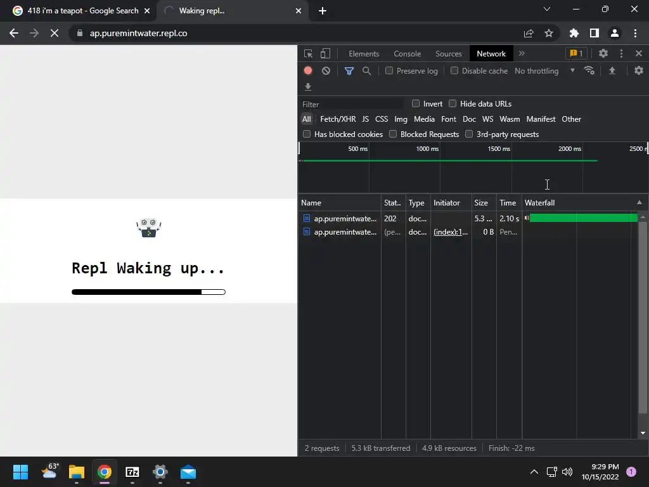Enable Preserve log checkbox
The height and width of the screenshot is (487, 649).
389,70
